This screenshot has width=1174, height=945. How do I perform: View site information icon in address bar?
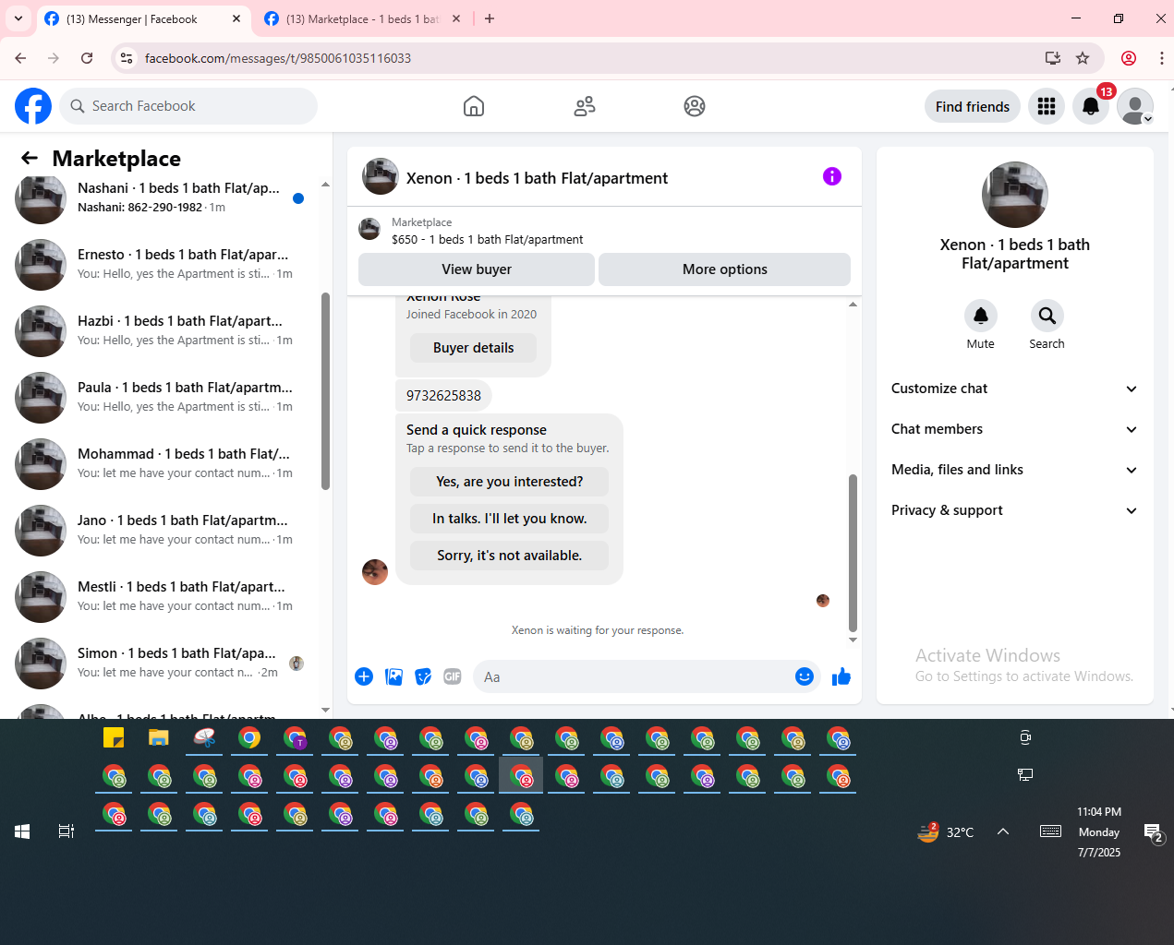pos(127,58)
